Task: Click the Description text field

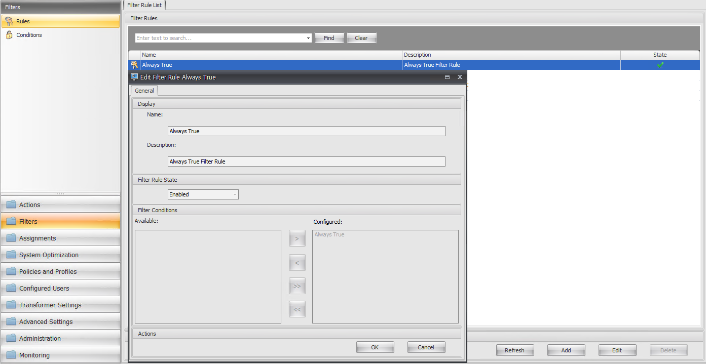Action: [x=306, y=161]
